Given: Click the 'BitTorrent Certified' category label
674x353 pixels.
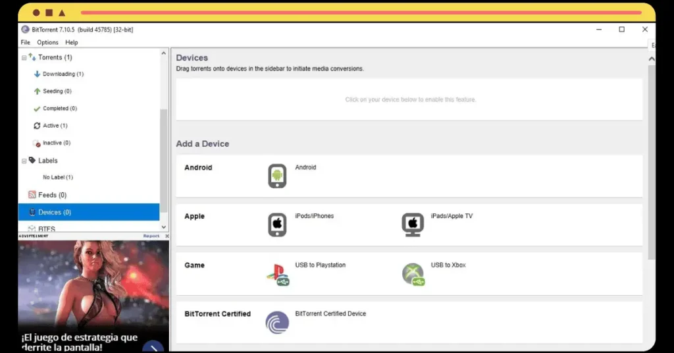Looking at the screenshot, I should point(217,314).
